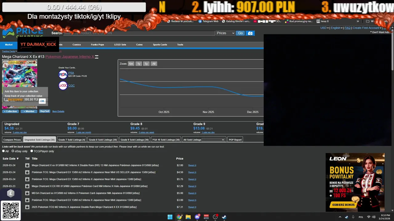The width and height of the screenshot is (394, 221).
Task: Switch to PSA 10 Sold Listings tab
Action: 166,140
